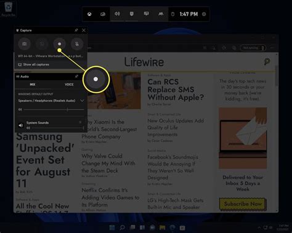Open Facebook's Soundmojis article
The width and height of the screenshot is (292, 233).
(172, 167)
